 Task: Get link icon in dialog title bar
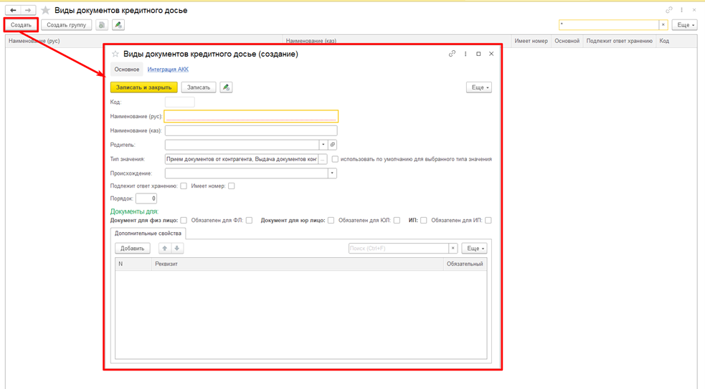coord(452,54)
